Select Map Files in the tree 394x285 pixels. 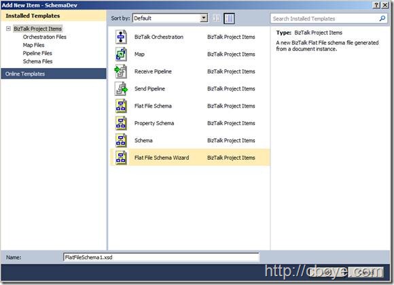(x=34, y=45)
